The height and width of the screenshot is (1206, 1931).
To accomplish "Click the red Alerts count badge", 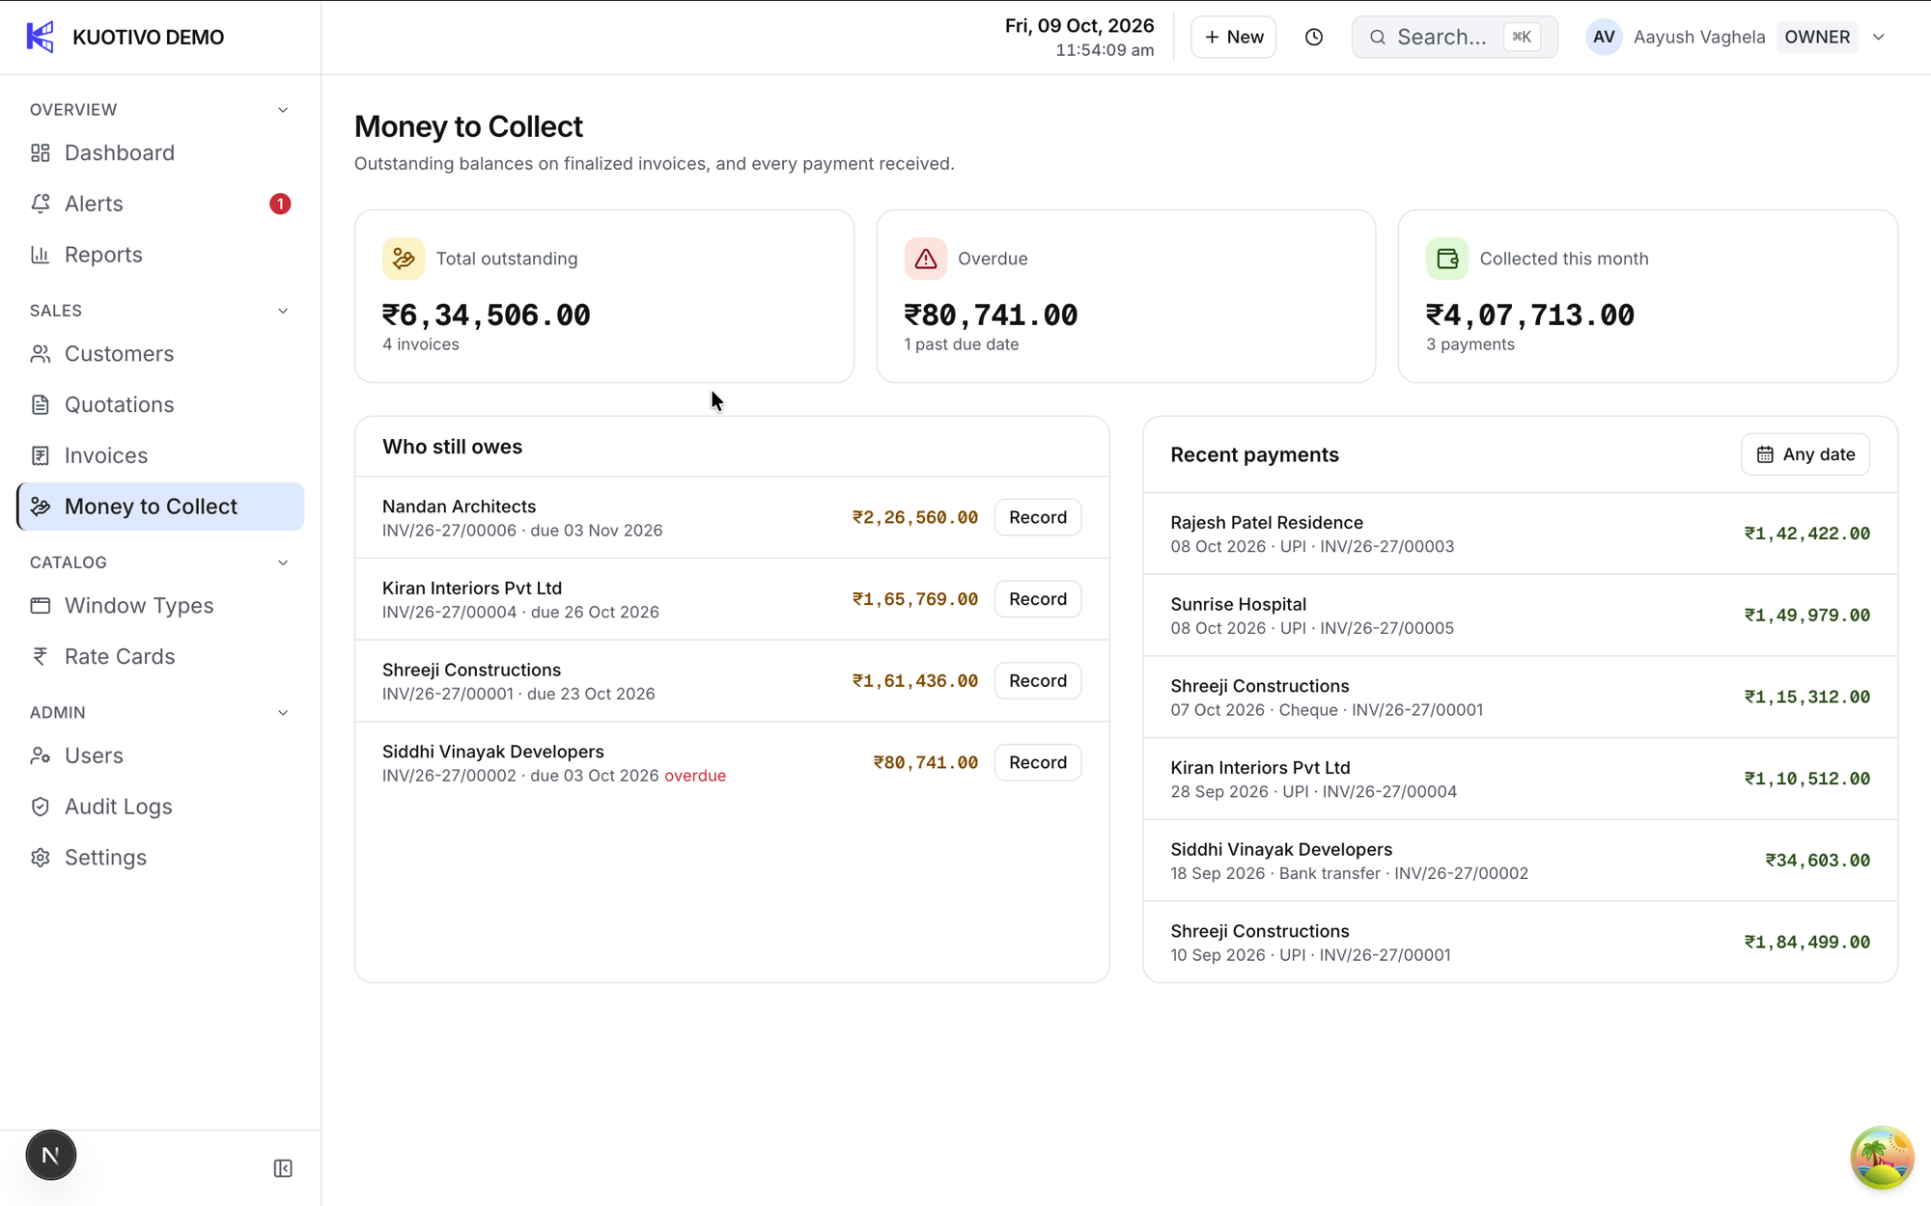I will (280, 204).
